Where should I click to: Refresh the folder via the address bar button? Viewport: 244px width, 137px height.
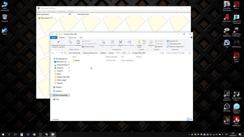(x=163, y=53)
